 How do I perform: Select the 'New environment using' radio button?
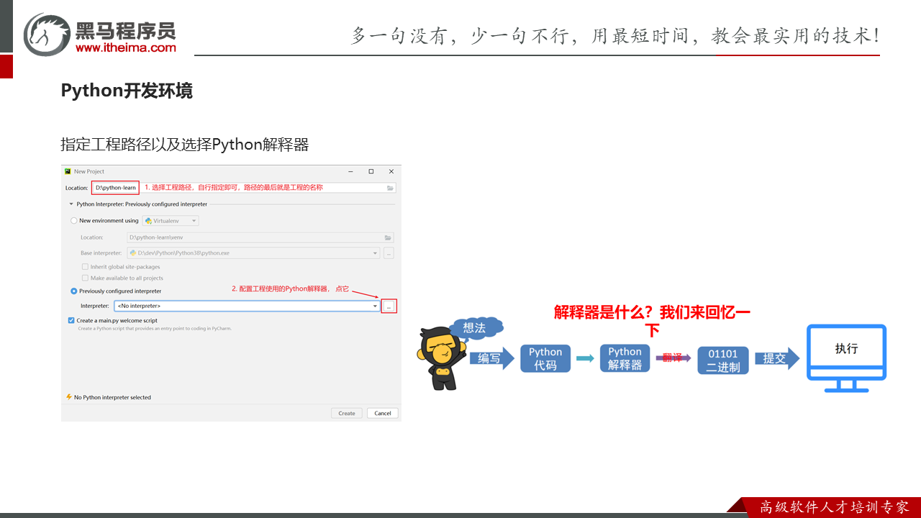pos(74,221)
